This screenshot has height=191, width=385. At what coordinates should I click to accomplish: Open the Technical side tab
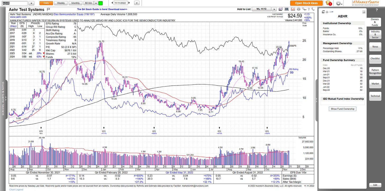click(375, 96)
